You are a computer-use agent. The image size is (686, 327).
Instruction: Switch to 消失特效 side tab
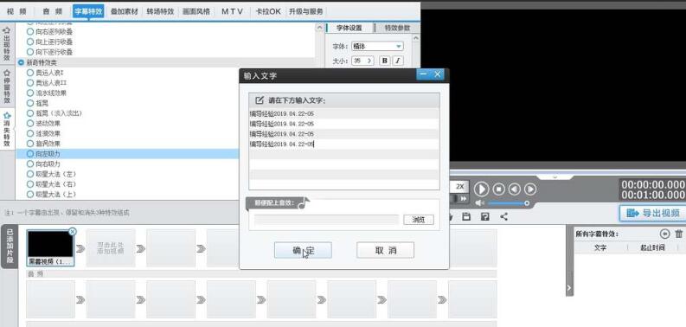7,129
